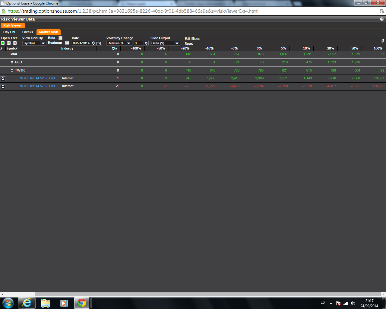Viewport: 386px width, 309px height.
Task: Enable the Heatmap checkbox
Action: 67,43
